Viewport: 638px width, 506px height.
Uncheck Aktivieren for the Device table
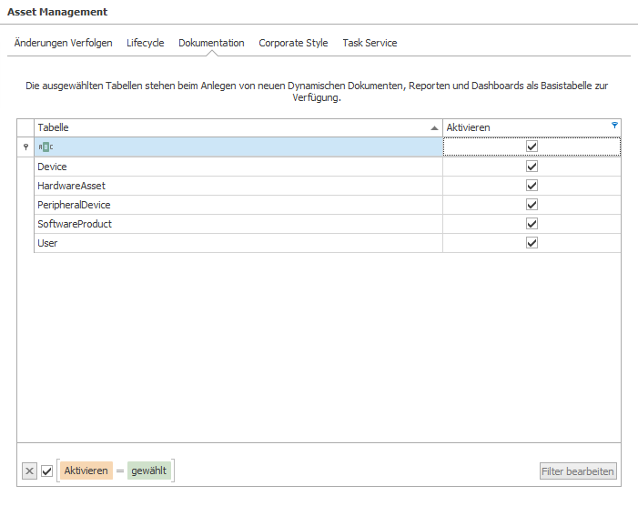(532, 167)
